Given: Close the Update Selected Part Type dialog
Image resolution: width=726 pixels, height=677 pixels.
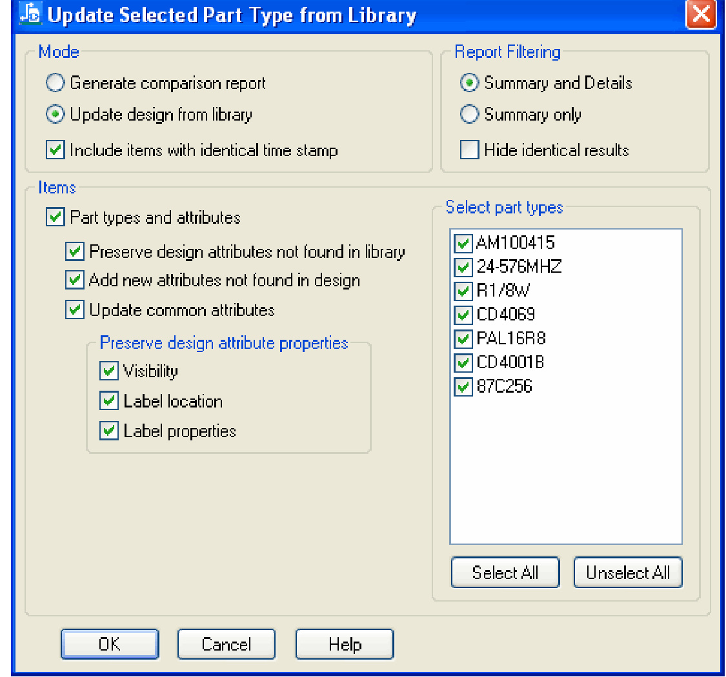Looking at the screenshot, I should coord(700,14).
